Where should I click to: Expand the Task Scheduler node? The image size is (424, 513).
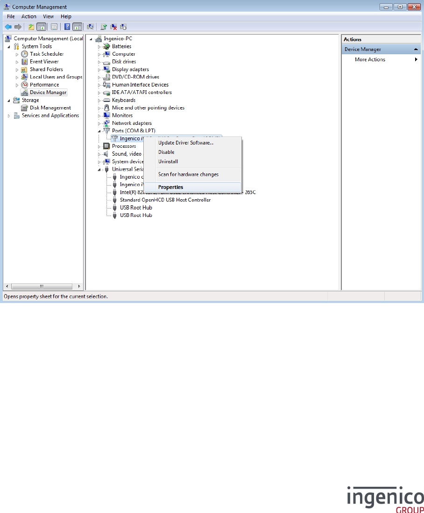[17, 54]
